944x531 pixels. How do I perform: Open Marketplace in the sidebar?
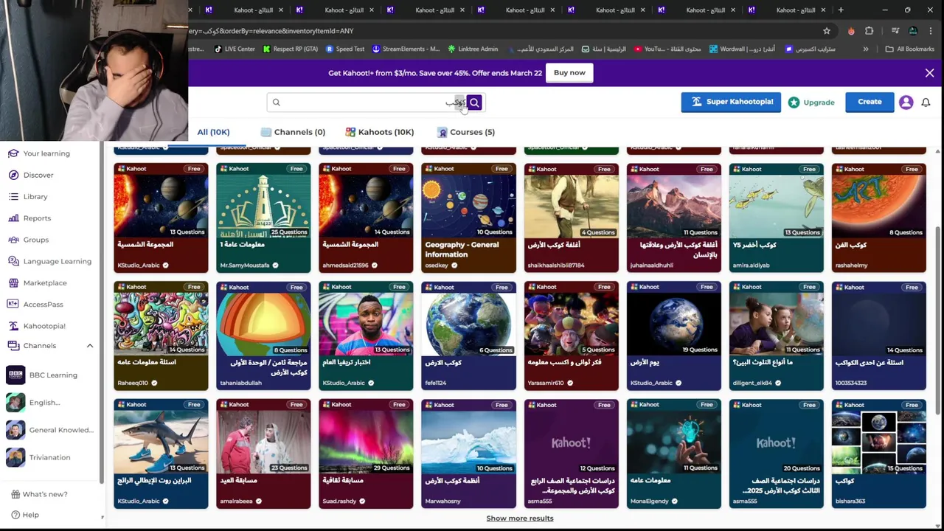tap(38, 282)
